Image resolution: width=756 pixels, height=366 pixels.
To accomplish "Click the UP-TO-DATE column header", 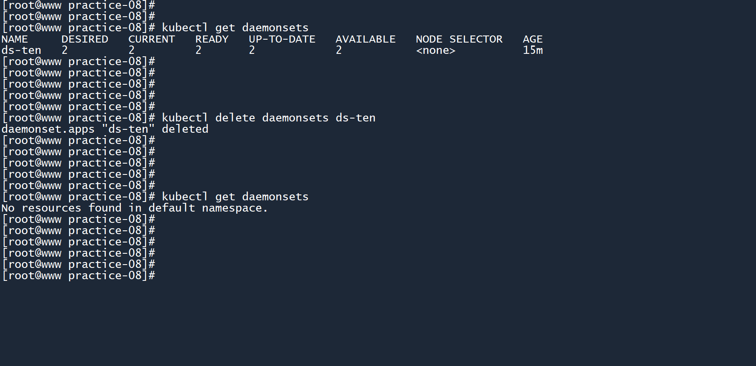I will click(282, 39).
